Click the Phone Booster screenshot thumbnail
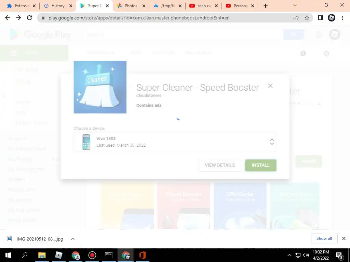The image size is (350, 262). tap(184, 206)
